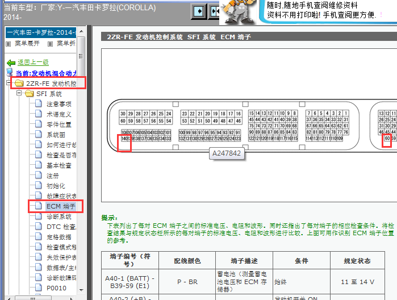The width and height of the screenshot is (397, 300).
Task: Click the 2ZR-FE folder icon
Action: coord(19,83)
